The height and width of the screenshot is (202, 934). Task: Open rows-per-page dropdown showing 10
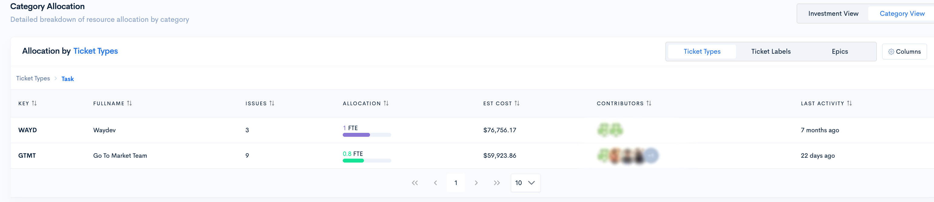pyautogui.click(x=525, y=183)
